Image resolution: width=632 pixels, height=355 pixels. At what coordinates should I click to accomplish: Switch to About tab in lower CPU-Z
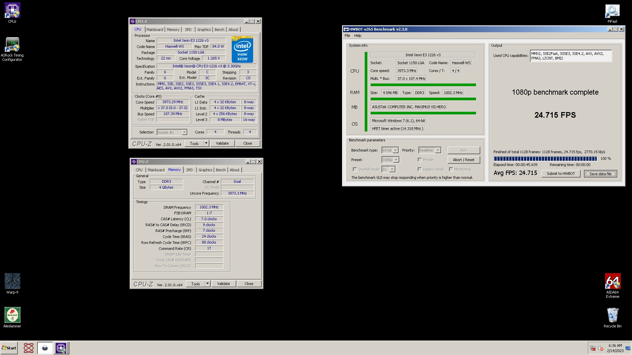point(235,170)
